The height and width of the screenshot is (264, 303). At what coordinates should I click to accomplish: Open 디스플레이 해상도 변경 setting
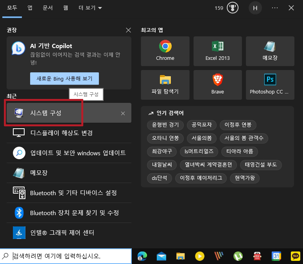coord(69,133)
